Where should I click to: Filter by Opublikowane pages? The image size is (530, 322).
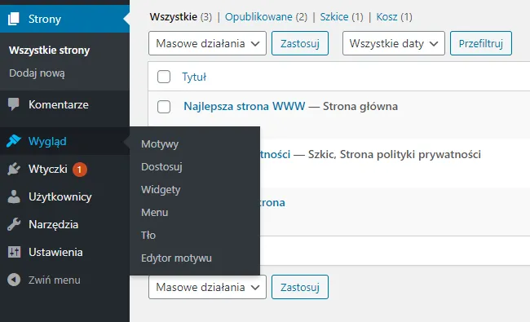coord(258,16)
